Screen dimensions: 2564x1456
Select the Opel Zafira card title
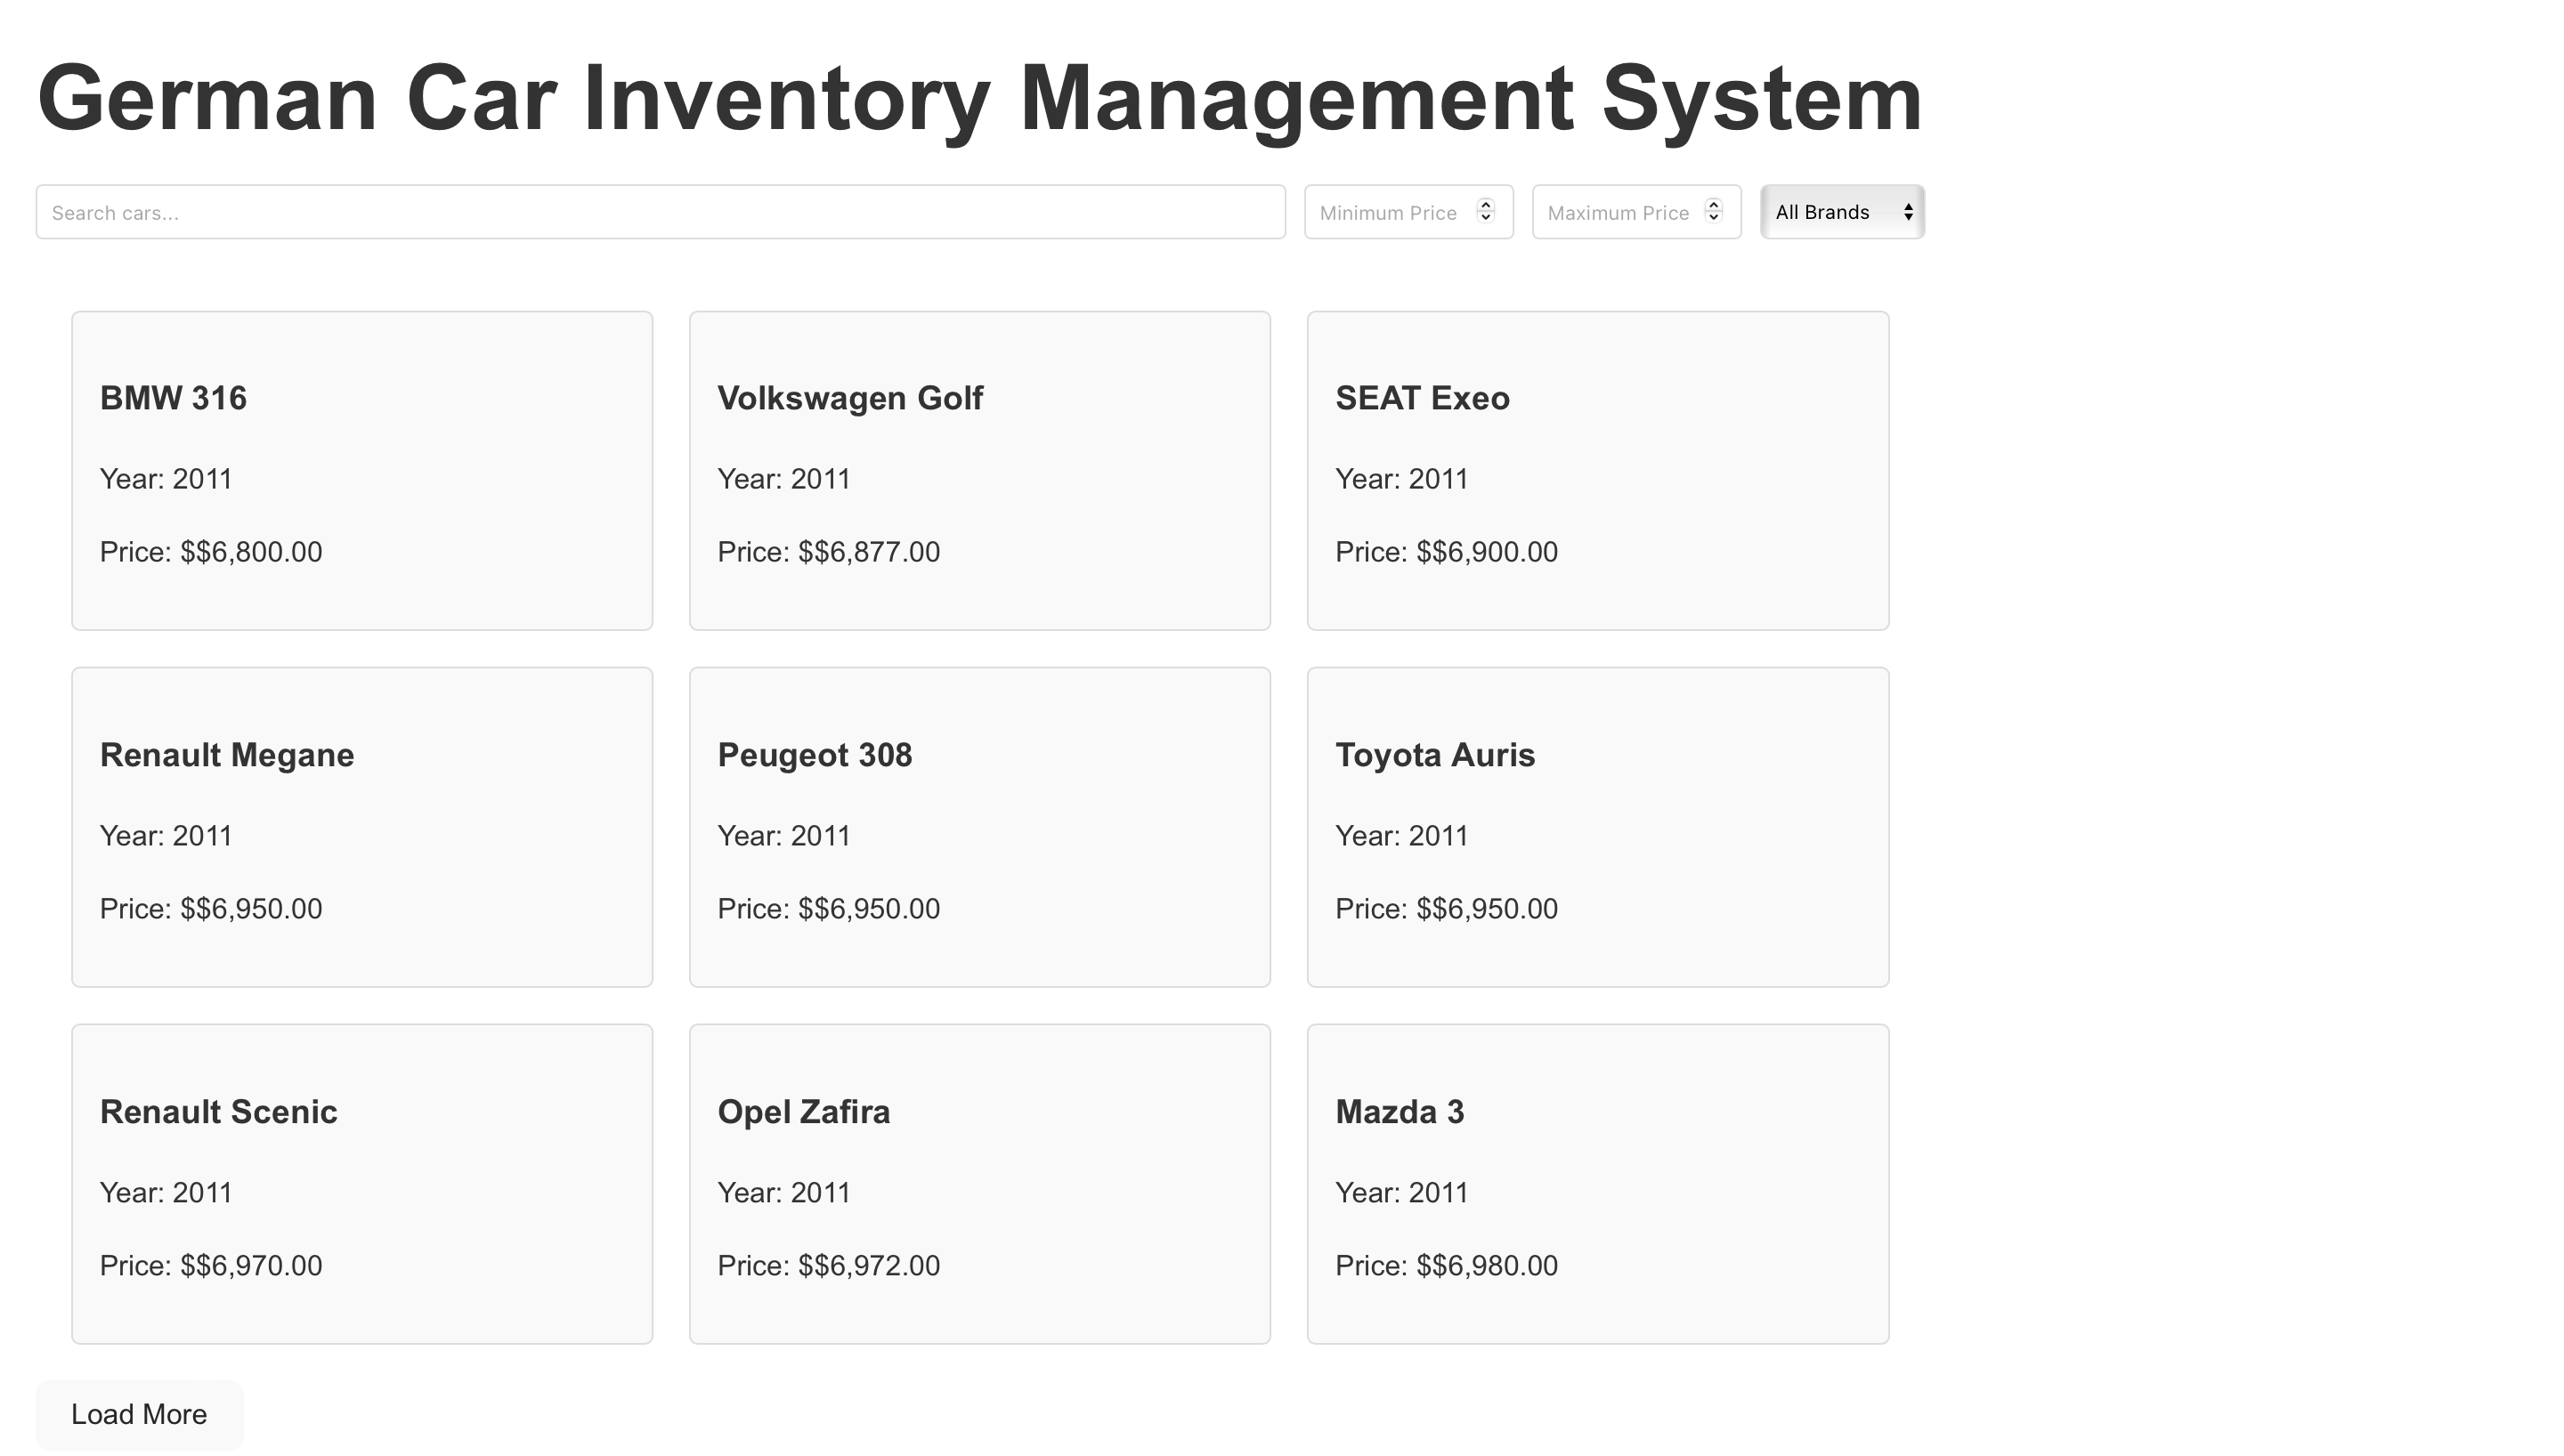click(x=803, y=1112)
